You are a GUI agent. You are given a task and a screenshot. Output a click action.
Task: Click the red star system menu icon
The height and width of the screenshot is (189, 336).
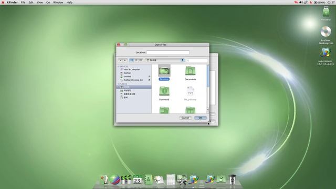(3, 2)
